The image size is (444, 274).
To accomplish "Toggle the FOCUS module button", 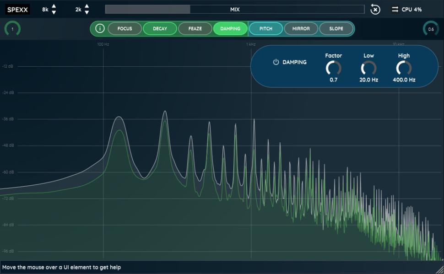I will [x=125, y=28].
